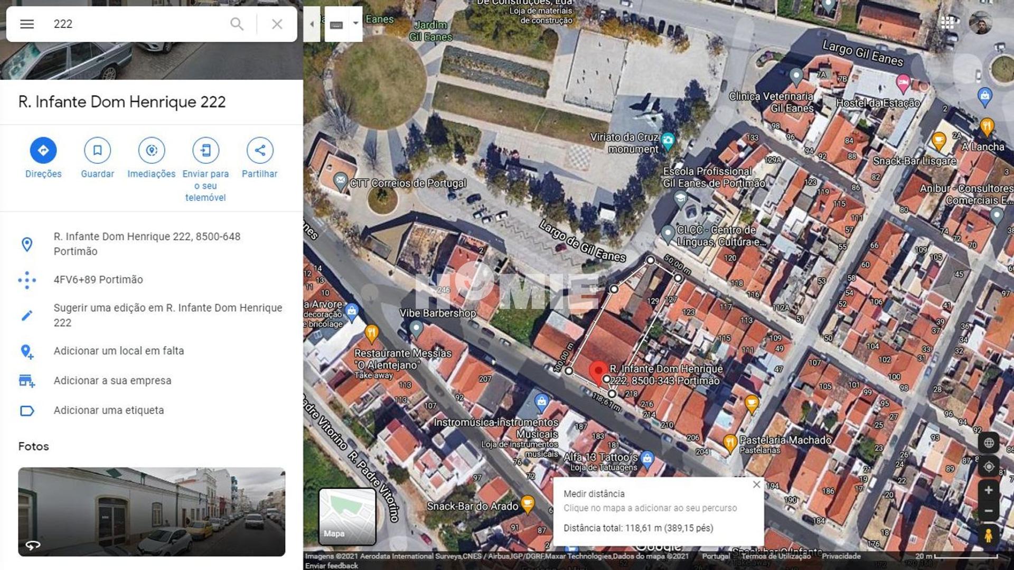
Task: Toggle globe view button
Action: (988, 443)
